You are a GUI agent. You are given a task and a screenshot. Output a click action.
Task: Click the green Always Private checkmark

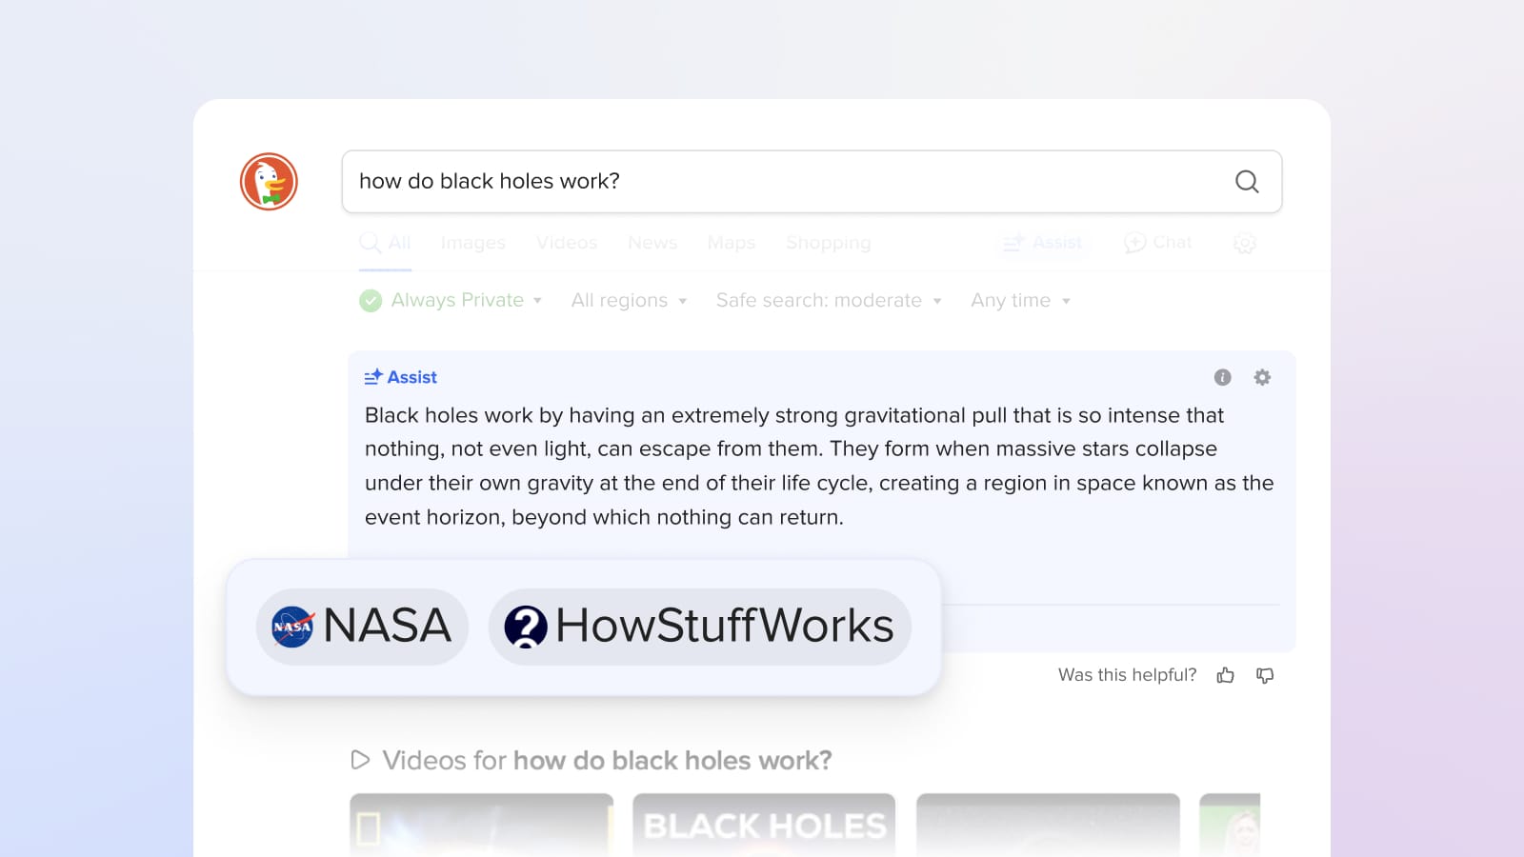pos(371,301)
